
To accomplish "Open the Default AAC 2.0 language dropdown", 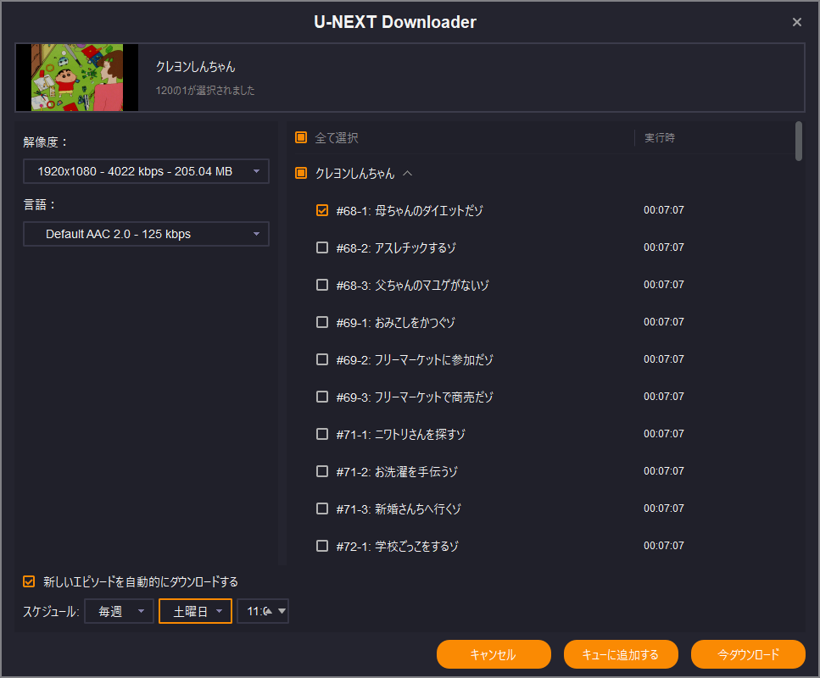I will tap(146, 234).
